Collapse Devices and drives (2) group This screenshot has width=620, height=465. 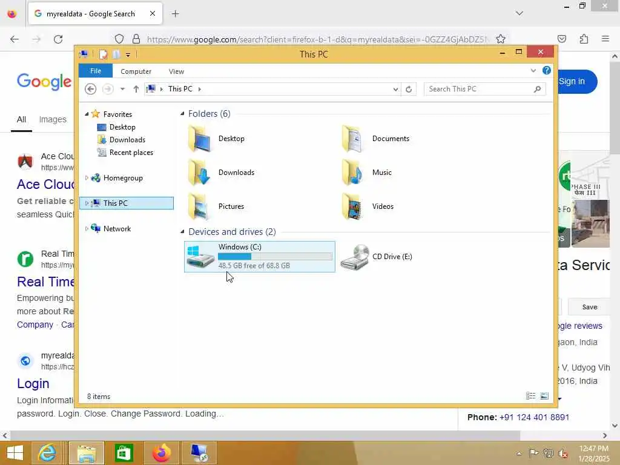[x=182, y=232]
